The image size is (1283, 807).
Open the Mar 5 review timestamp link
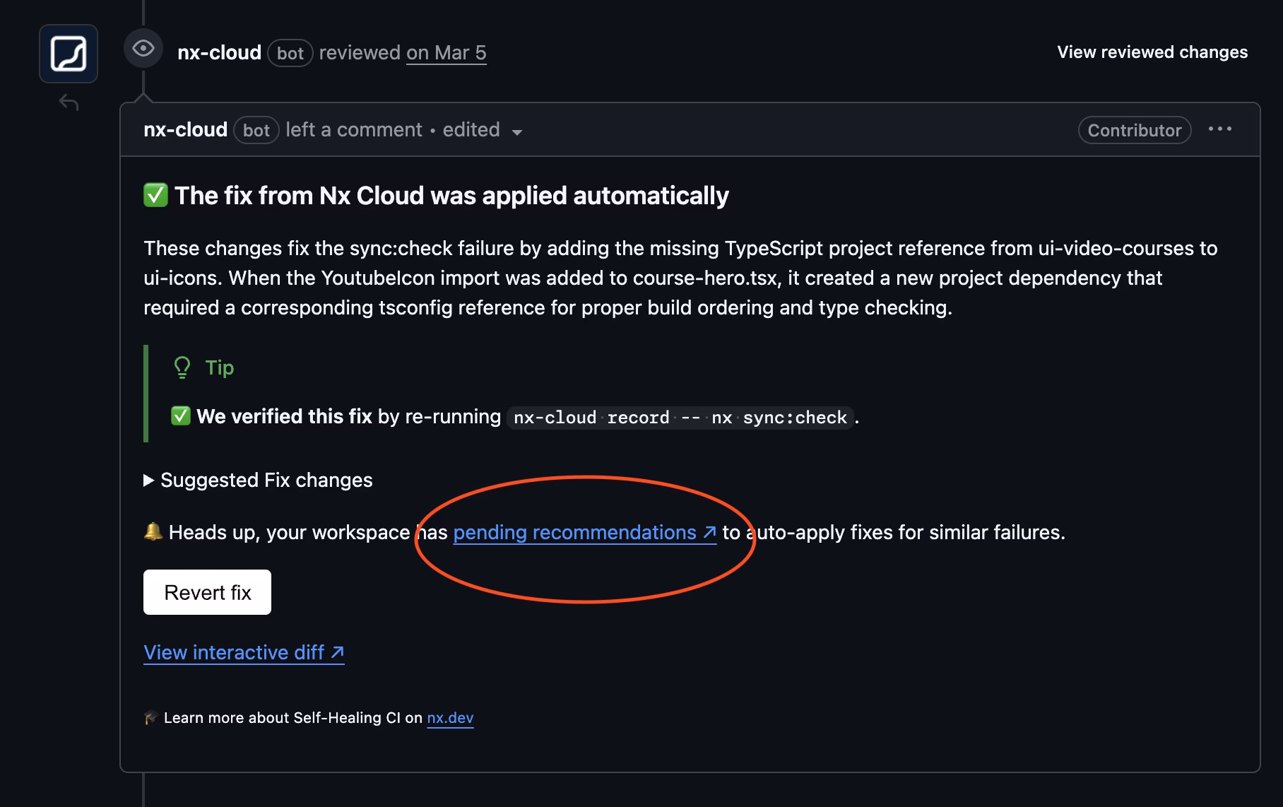tap(446, 52)
